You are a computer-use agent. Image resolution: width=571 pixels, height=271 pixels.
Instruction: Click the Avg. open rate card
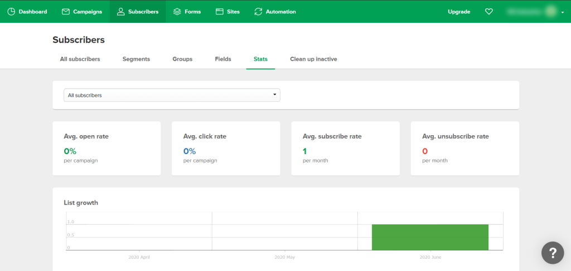107,149
